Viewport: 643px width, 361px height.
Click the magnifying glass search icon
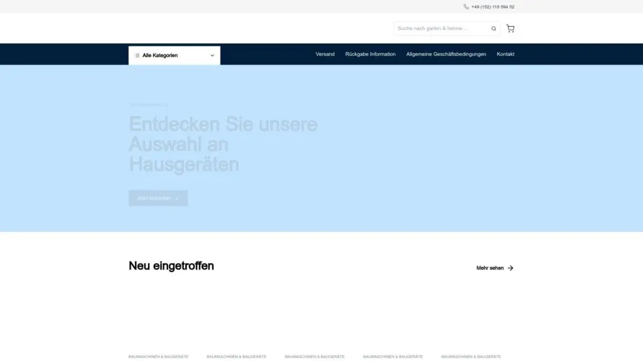pyautogui.click(x=494, y=29)
